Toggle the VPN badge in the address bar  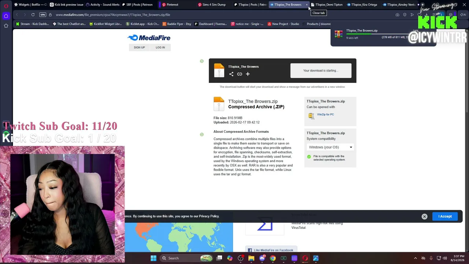click(x=43, y=15)
